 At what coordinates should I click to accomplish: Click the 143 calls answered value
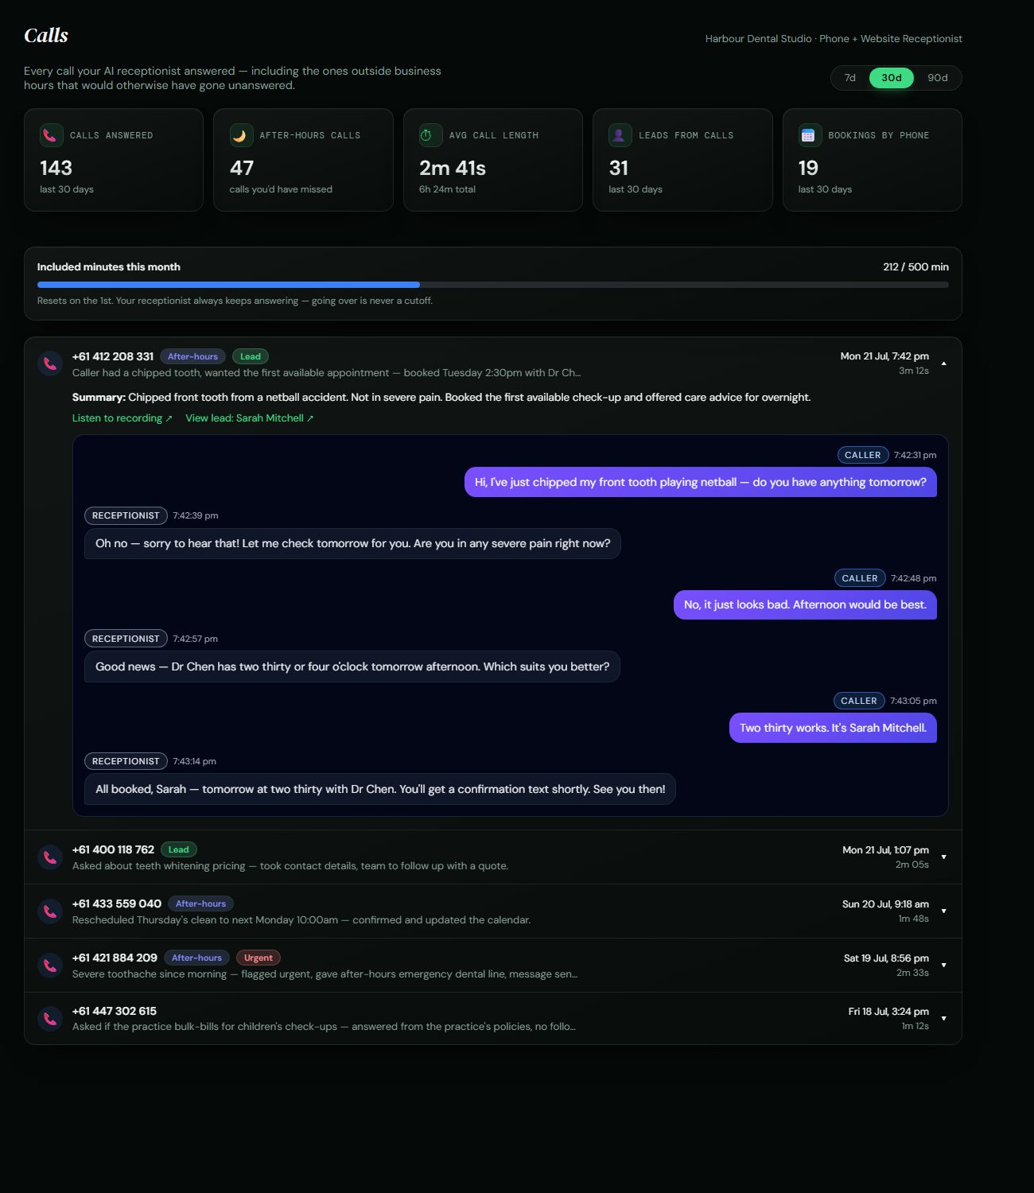click(x=56, y=169)
